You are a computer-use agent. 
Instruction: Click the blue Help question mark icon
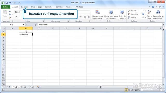[x=153, y=7]
